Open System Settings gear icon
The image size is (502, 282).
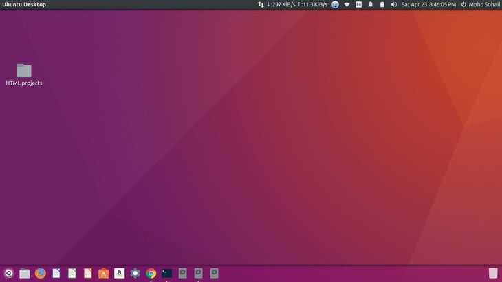[135, 273]
